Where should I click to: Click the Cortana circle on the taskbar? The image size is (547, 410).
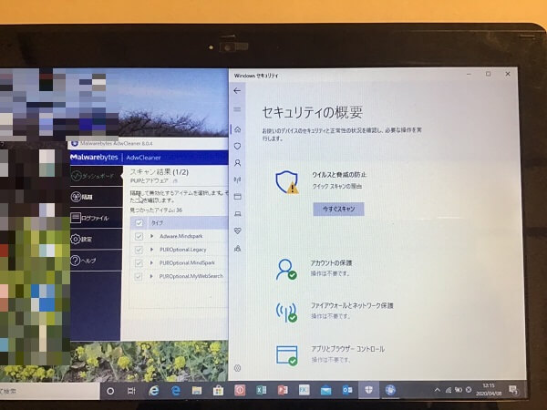(110, 391)
